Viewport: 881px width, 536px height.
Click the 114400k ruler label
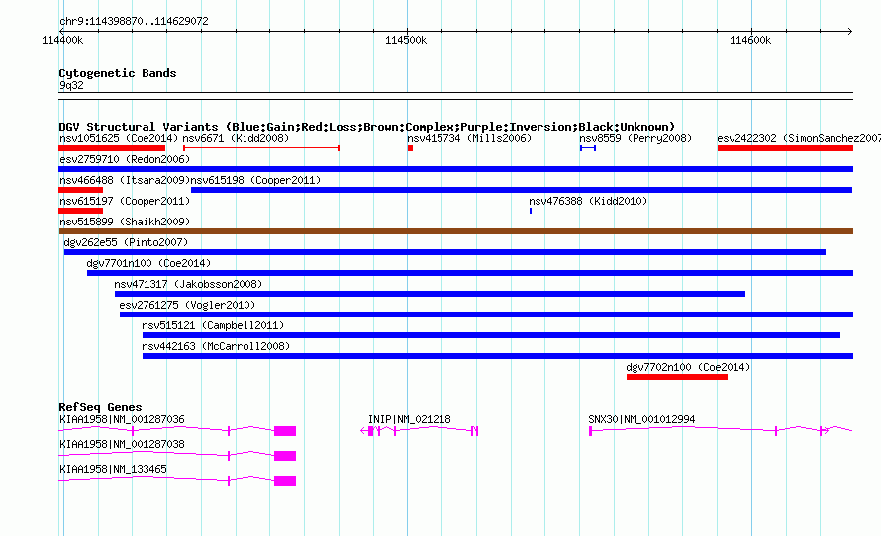click(62, 40)
